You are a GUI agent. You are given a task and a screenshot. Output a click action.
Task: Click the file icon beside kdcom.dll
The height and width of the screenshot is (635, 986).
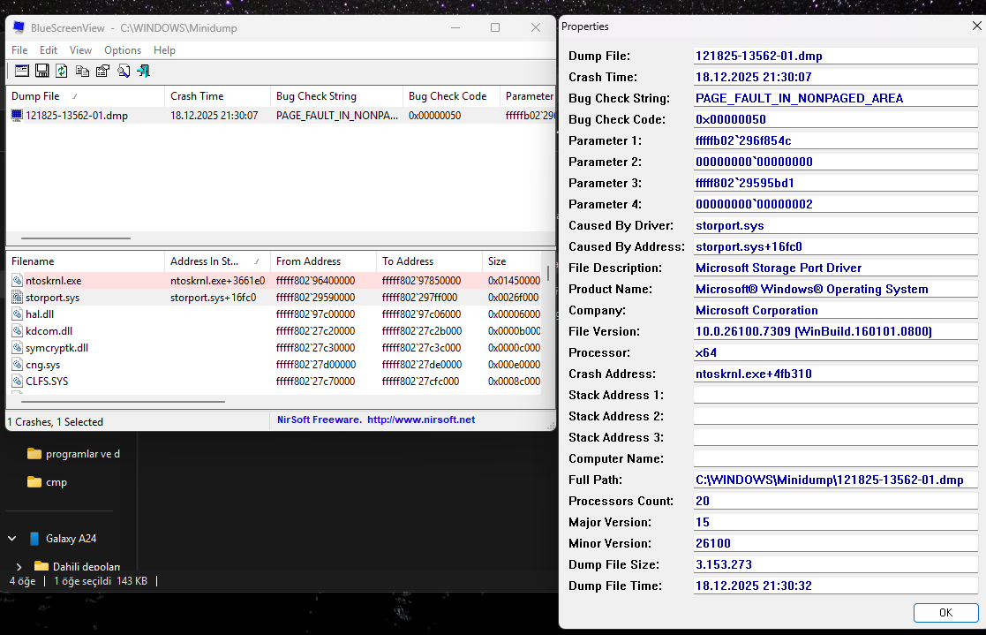[x=17, y=331]
